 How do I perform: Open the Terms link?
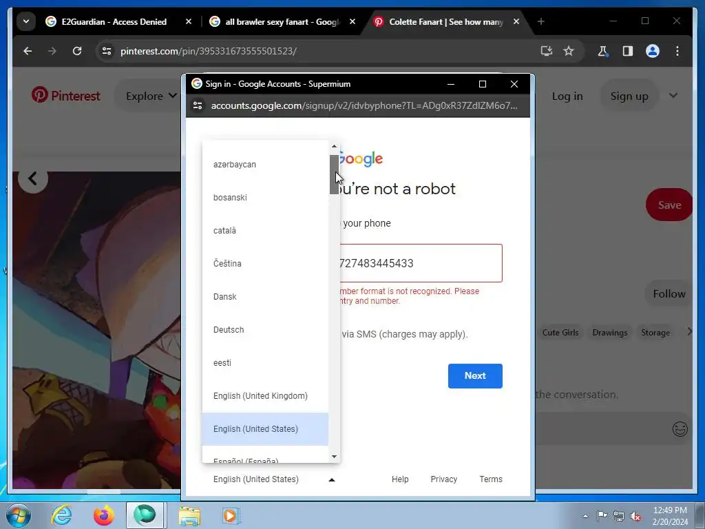[490, 479]
